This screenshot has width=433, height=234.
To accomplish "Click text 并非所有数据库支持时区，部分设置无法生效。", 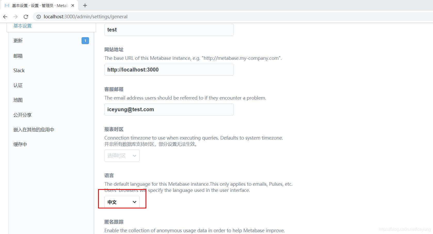I will [x=151, y=144].
